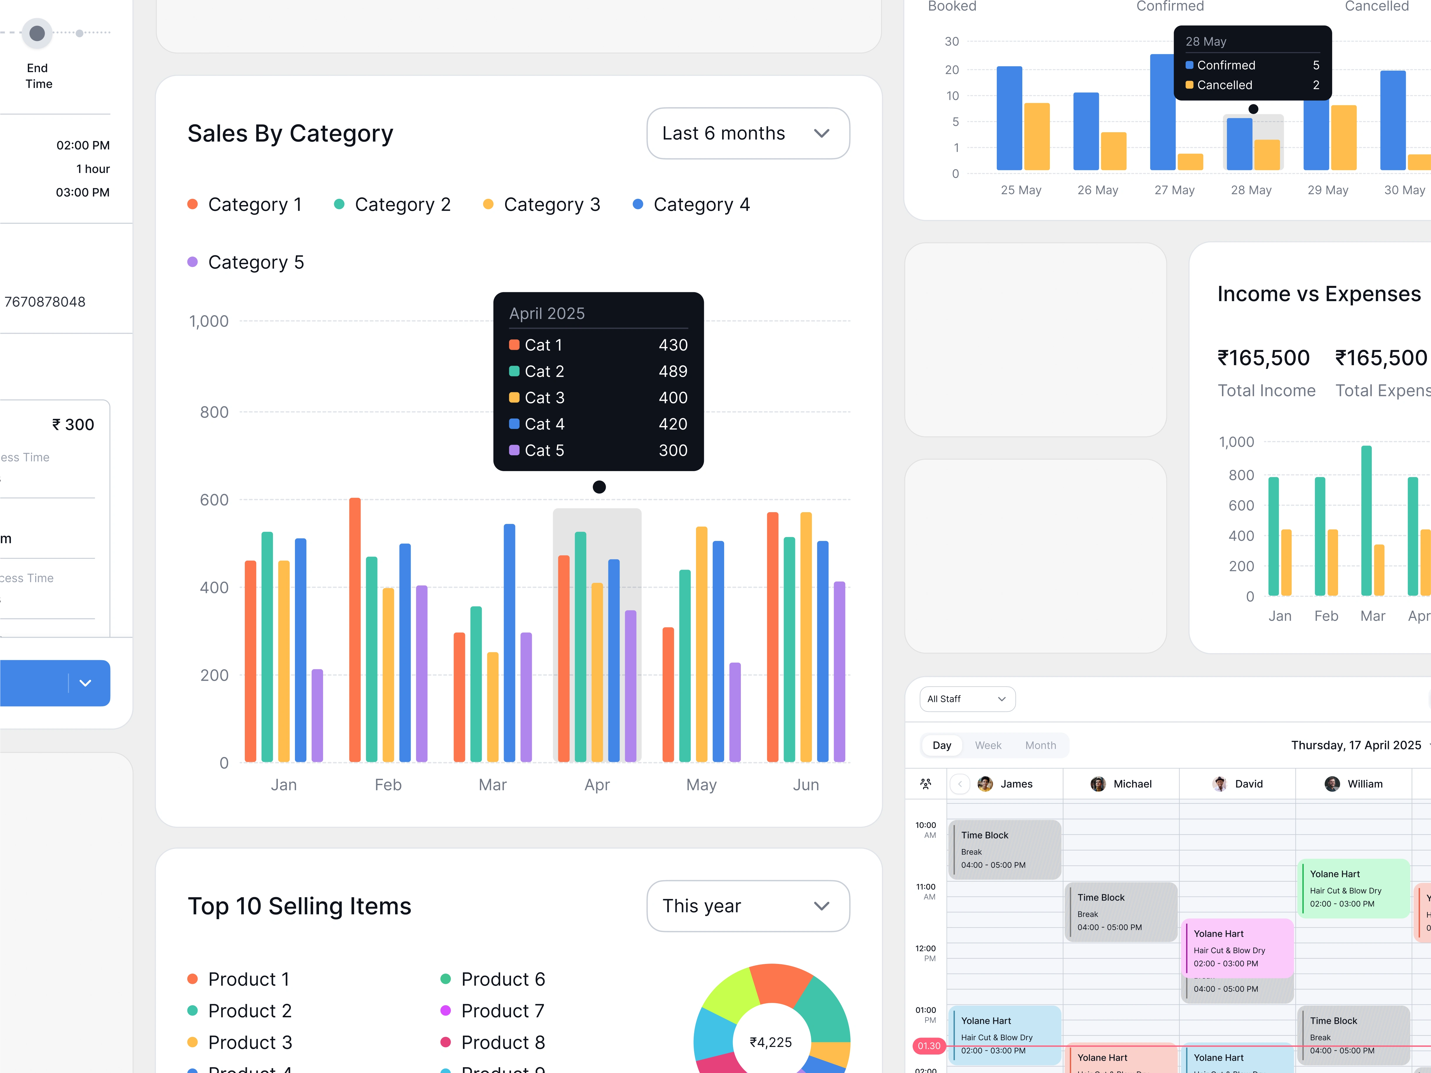
Task: Click the previous staff arrow before James
Action: tap(960, 784)
